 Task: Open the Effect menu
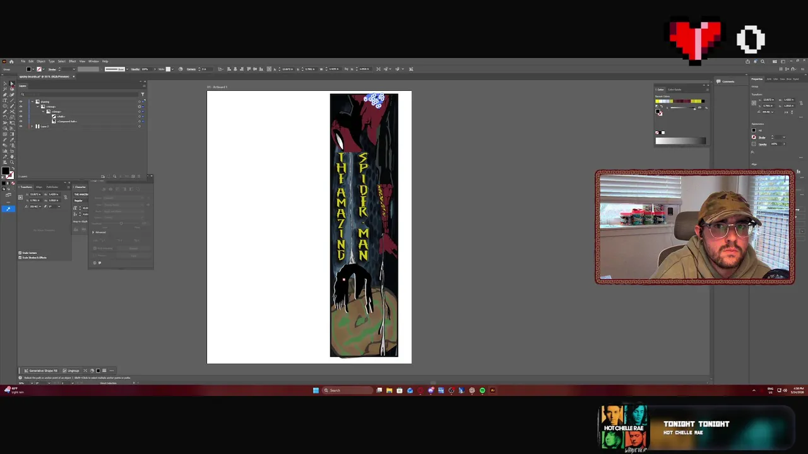click(x=72, y=61)
